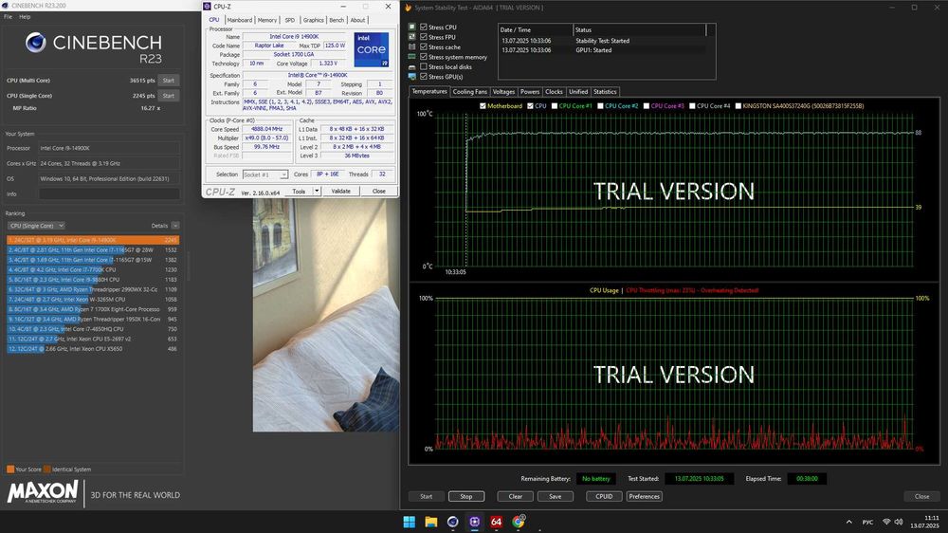Image resolution: width=948 pixels, height=533 pixels.
Task: Open Cinebench from the taskbar
Action: 453,522
